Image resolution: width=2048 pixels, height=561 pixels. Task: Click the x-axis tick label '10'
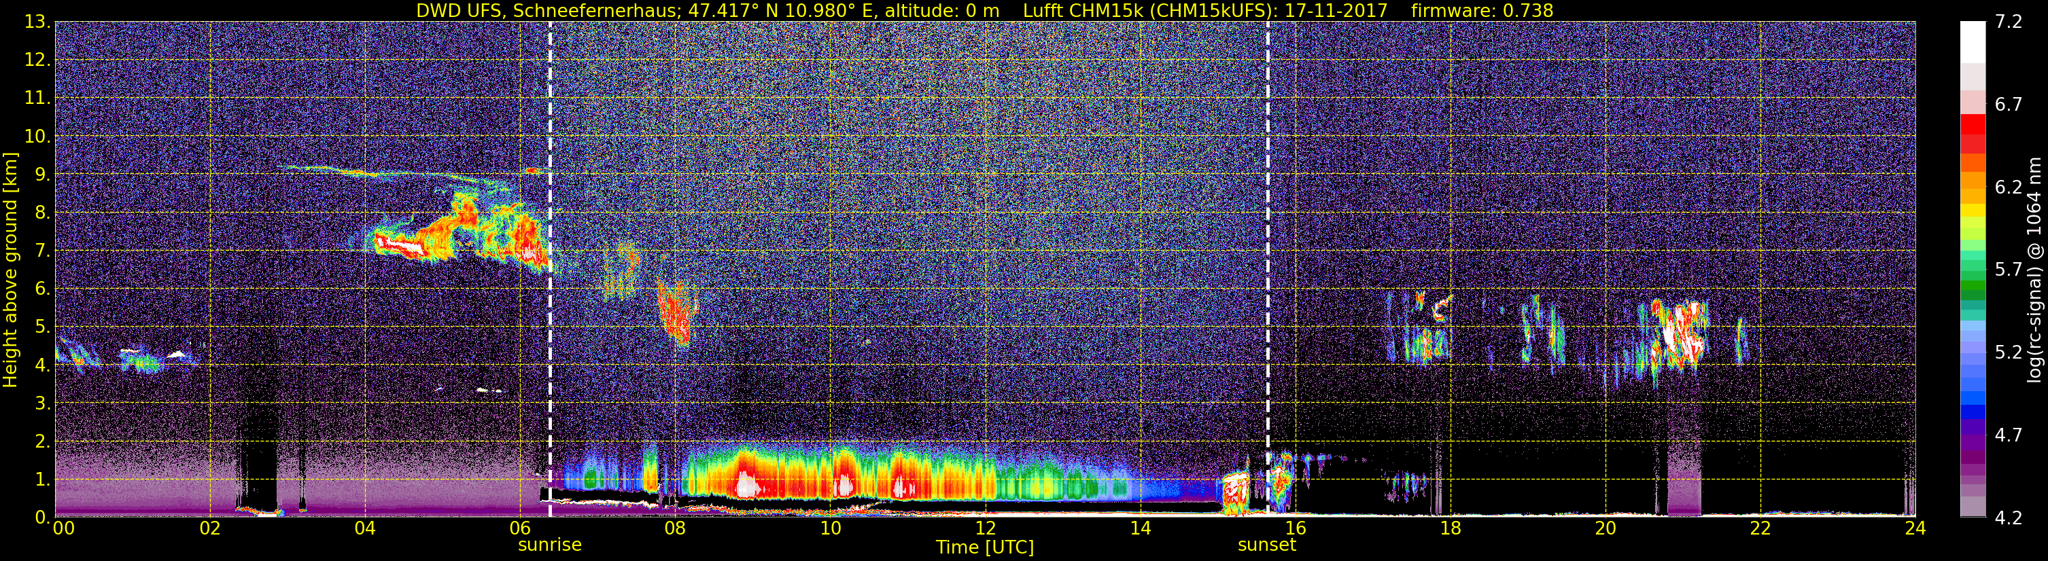pyautogui.click(x=830, y=529)
